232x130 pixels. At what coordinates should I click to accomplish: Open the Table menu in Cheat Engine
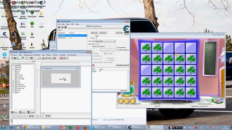[68, 24]
